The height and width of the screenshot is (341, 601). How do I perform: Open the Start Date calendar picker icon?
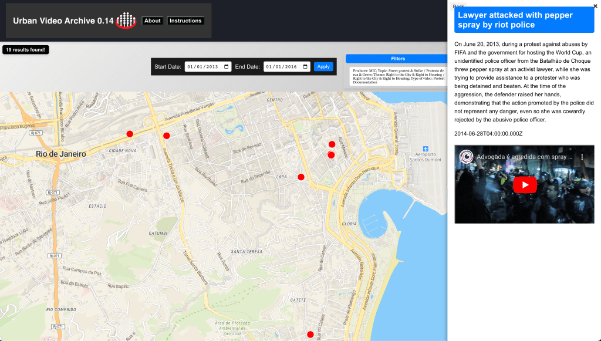tap(227, 67)
